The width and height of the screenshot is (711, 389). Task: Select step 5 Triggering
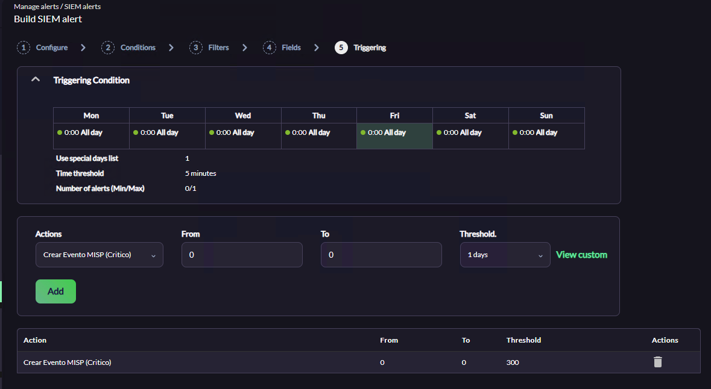click(x=361, y=48)
